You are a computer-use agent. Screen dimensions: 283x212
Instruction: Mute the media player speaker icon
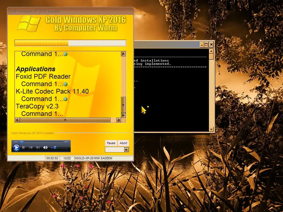point(45,148)
